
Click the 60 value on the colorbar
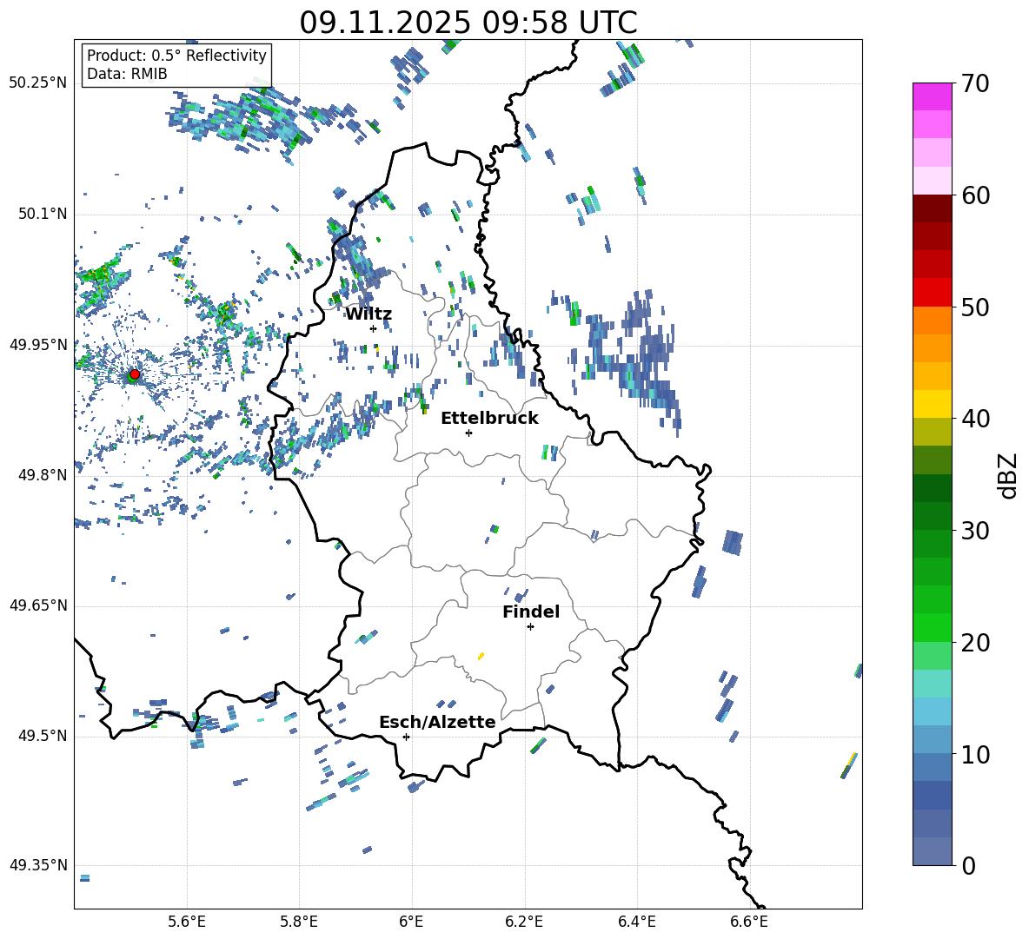pos(975,195)
